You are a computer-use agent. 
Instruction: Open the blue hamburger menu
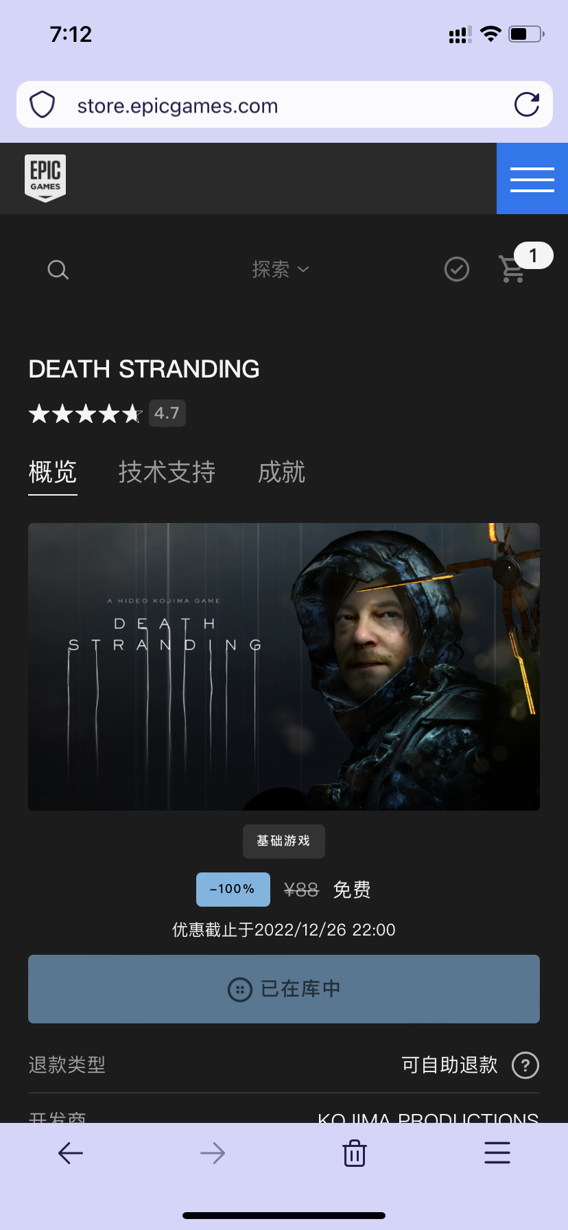(x=532, y=178)
